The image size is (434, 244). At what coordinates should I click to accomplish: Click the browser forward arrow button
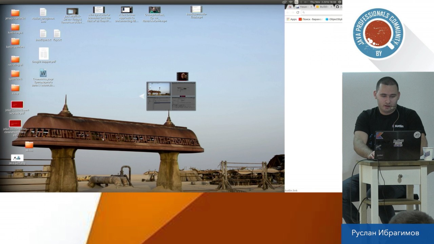(293, 13)
